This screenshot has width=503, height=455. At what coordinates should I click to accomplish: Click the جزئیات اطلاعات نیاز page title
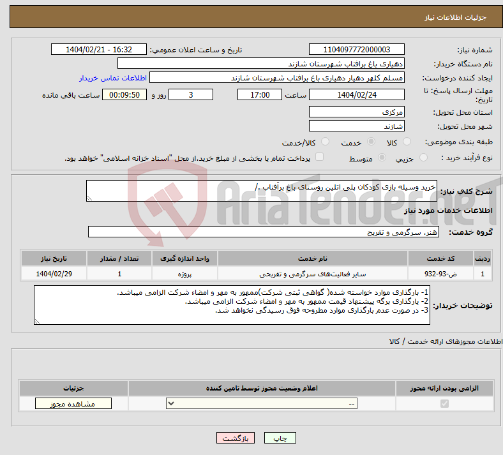pos(456,17)
